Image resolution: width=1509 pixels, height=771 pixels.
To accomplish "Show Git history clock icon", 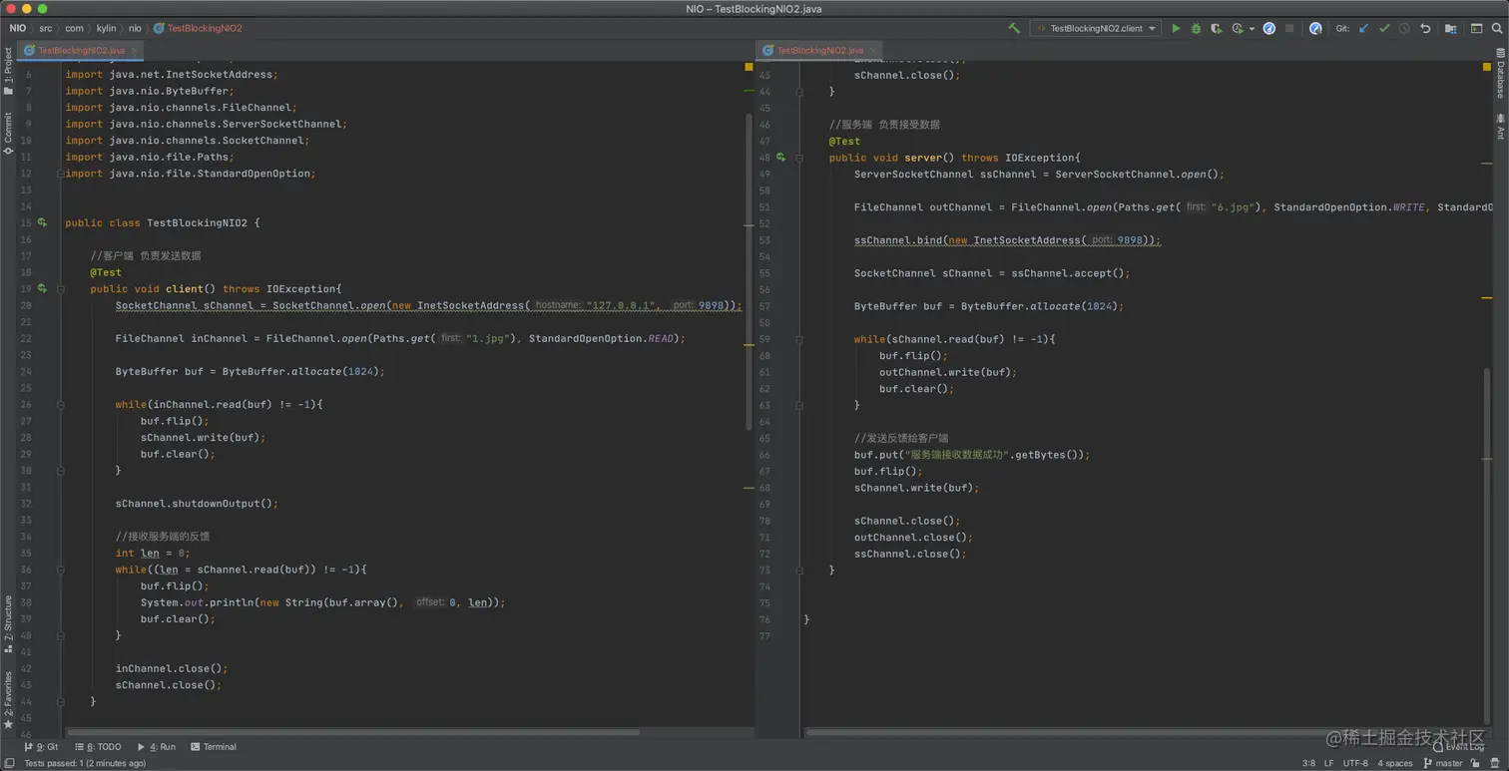I will [1404, 29].
